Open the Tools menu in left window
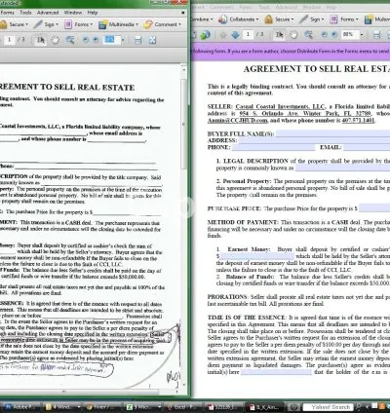Viewport: 390px width, 413px height. click(25, 13)
